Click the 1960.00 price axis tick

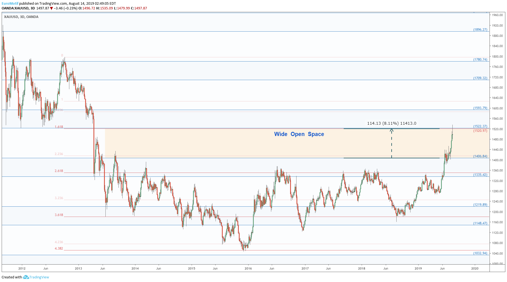click(497, 15)
